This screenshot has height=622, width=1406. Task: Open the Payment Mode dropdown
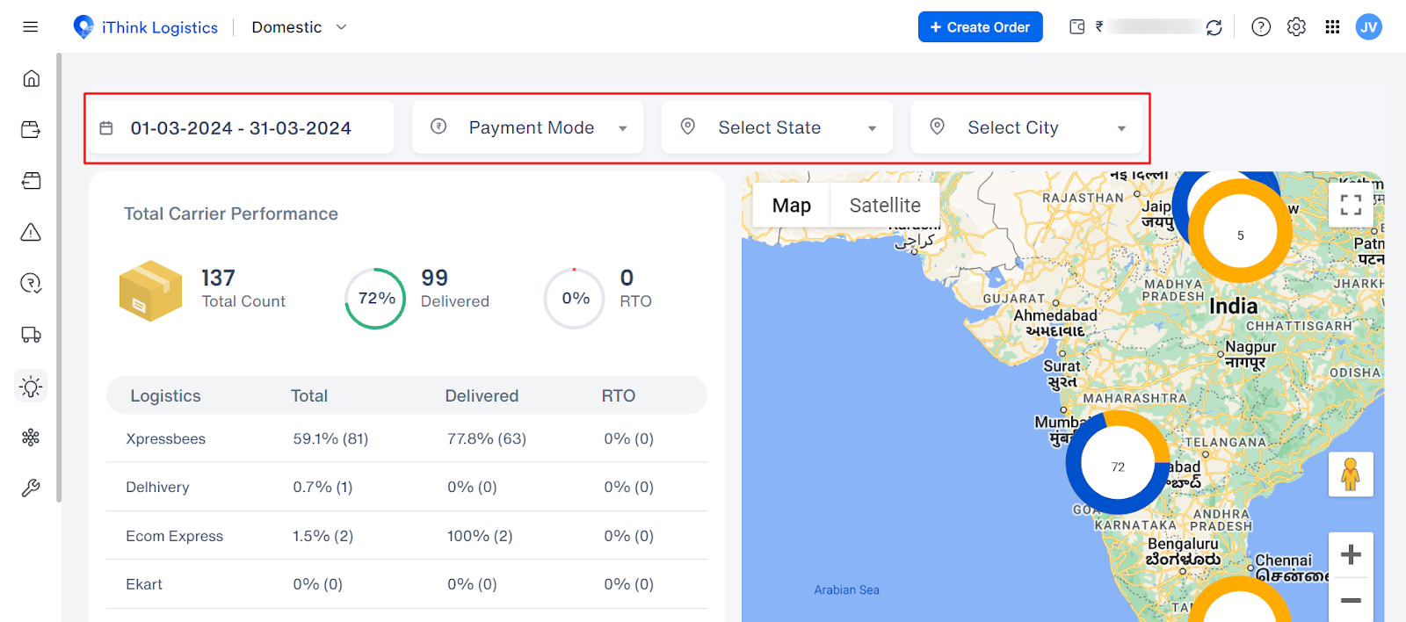tap(527, 127)
